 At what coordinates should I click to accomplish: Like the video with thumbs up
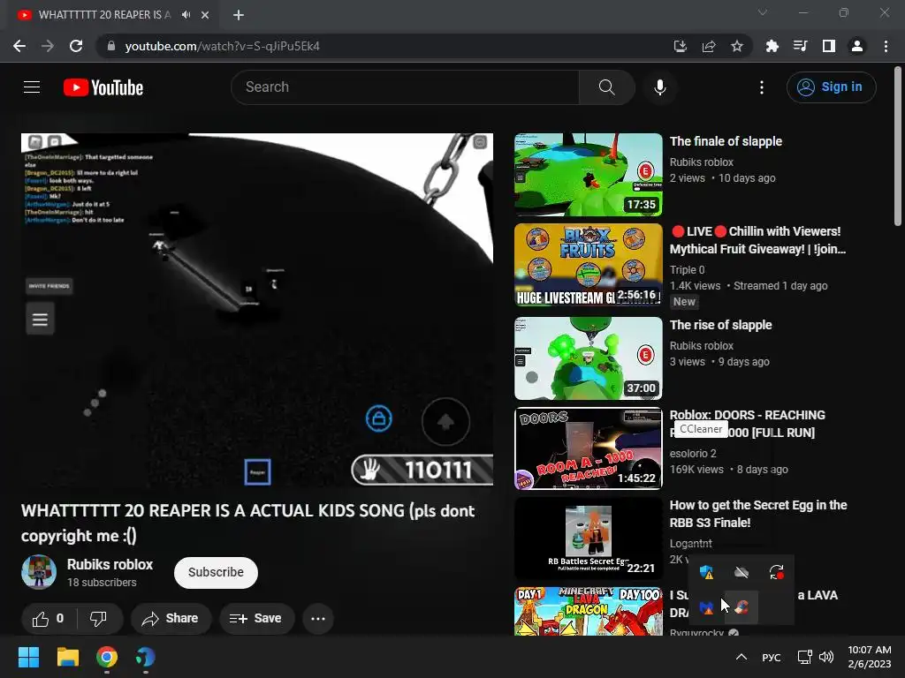pyautogui.click(x=48, y=619)
